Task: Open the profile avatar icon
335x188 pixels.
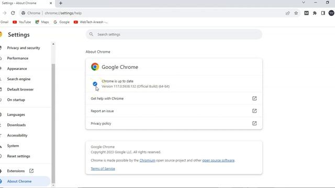Action: click(x=331, y=13)
